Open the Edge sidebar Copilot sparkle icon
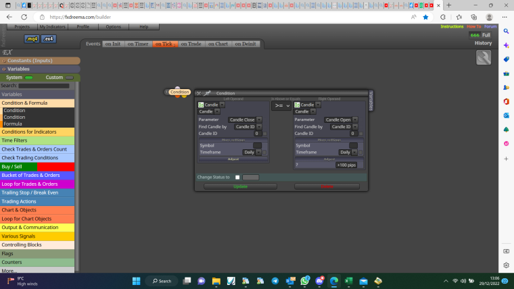514x289 pixels. [506, 45]
